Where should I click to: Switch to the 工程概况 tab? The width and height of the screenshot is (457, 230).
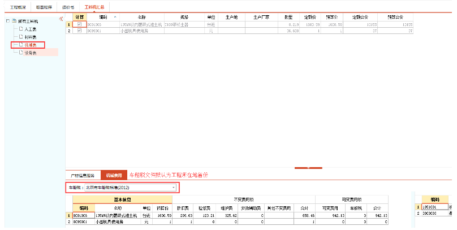coord(18,7)
